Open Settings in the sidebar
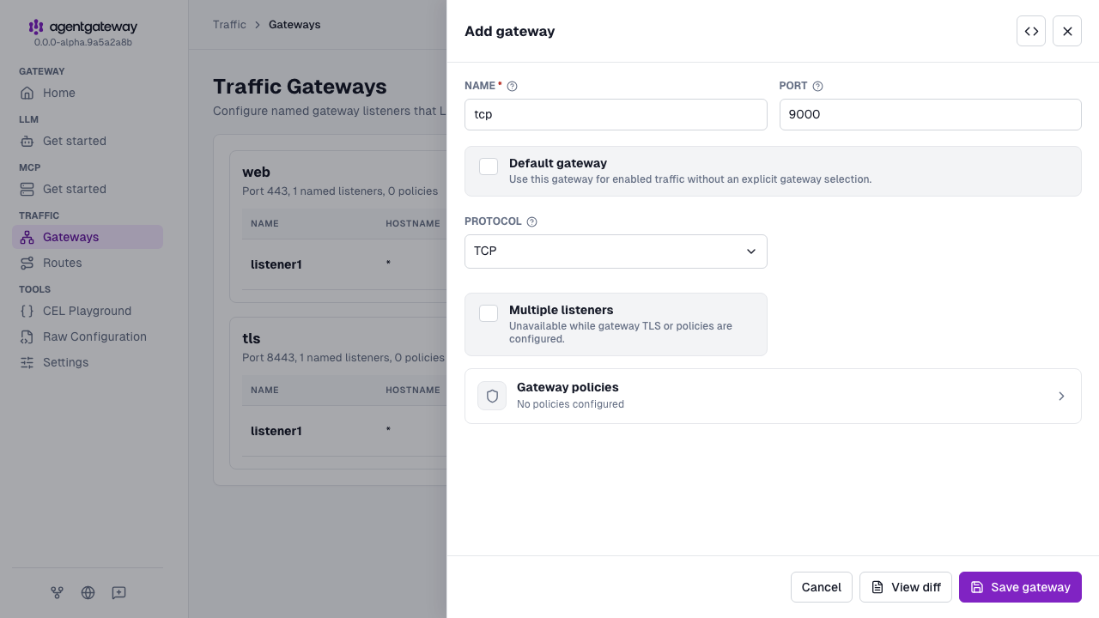 pyautogui.click(x=88, y=362)
